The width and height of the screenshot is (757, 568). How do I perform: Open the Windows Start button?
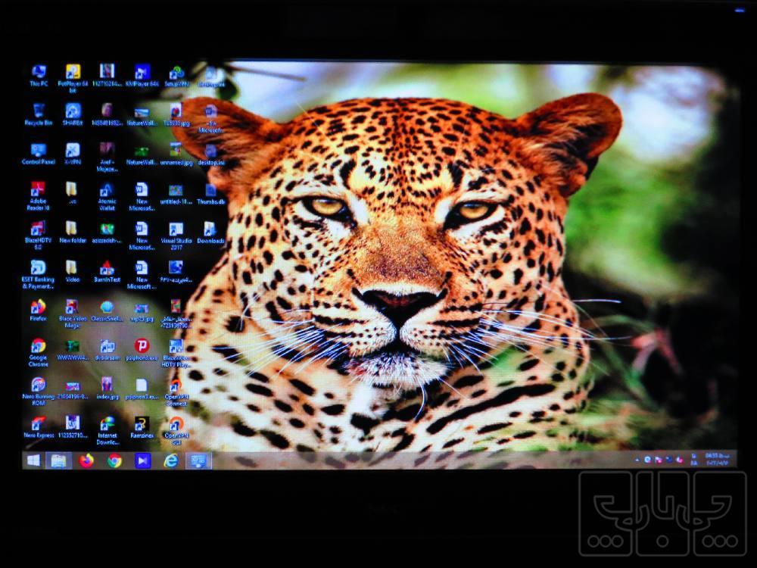coord(34,460)
